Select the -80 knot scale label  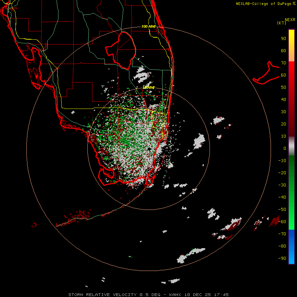282,246
